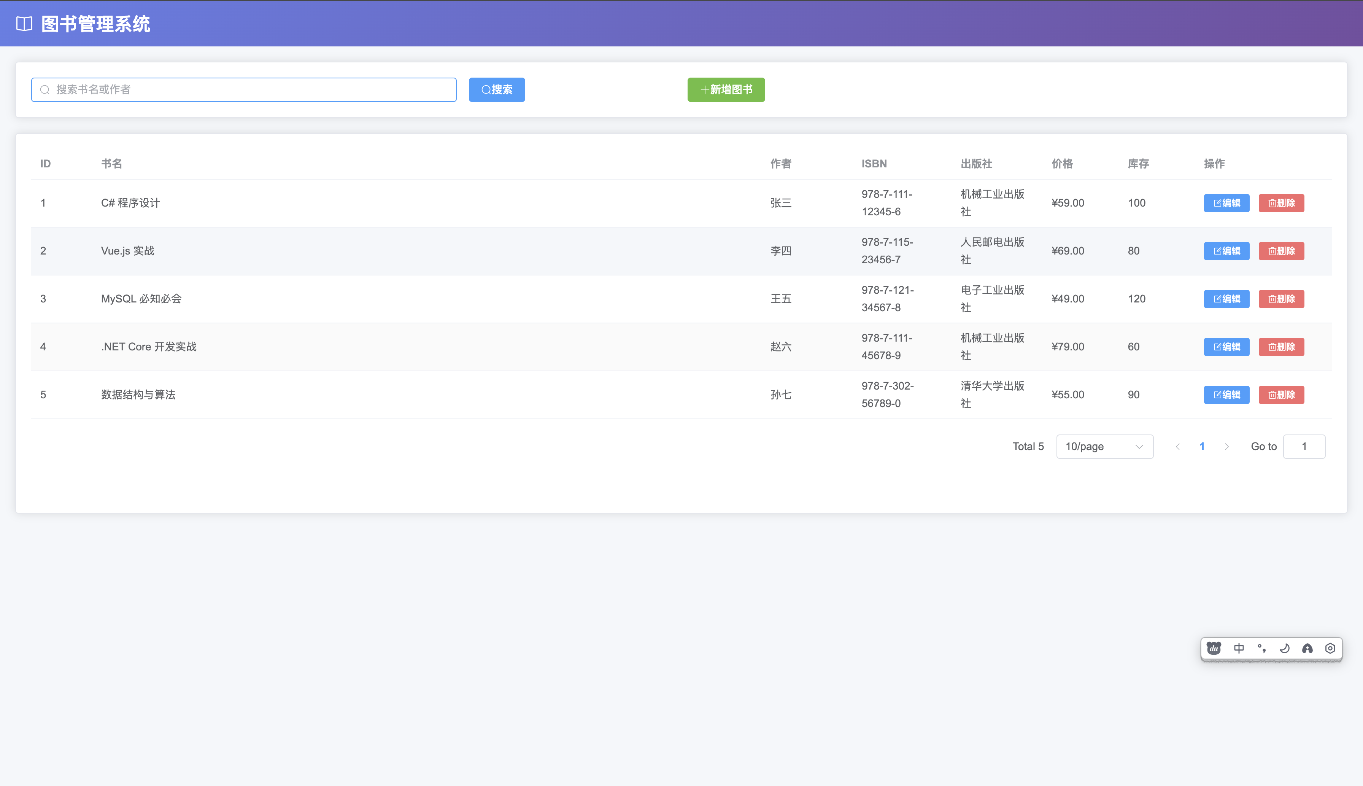The image size is (1363, 786).
Task: Open the 10/page page size dropdown
Action: click(1104, 446)
